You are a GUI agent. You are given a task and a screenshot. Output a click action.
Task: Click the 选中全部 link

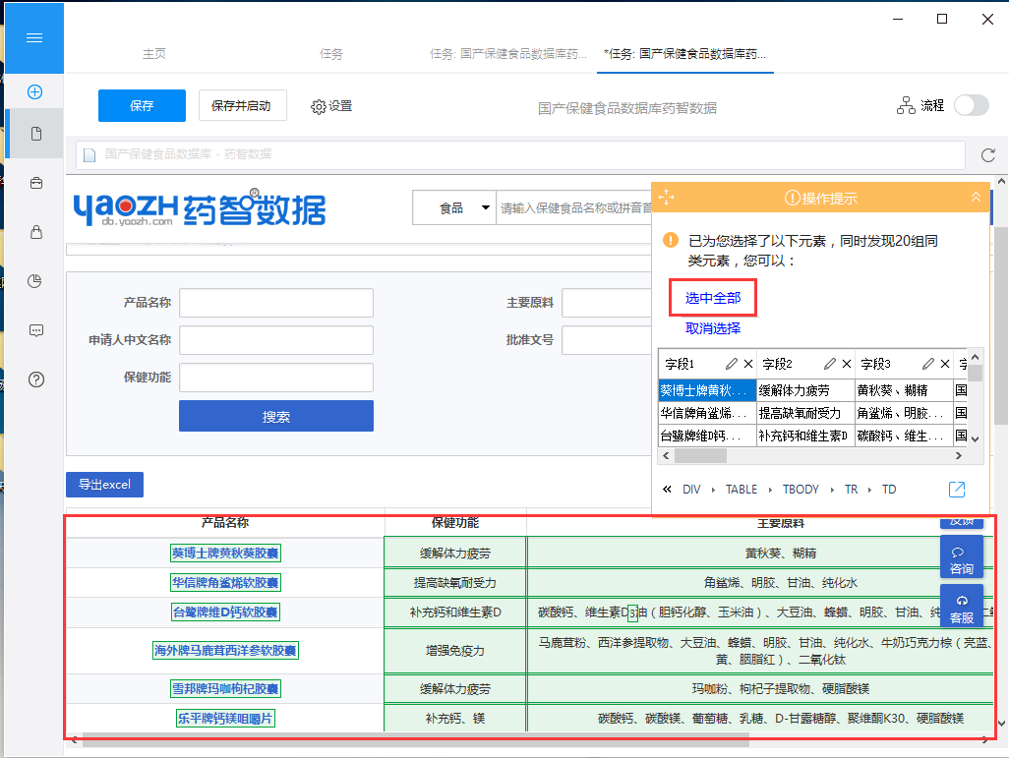(713, 297)
